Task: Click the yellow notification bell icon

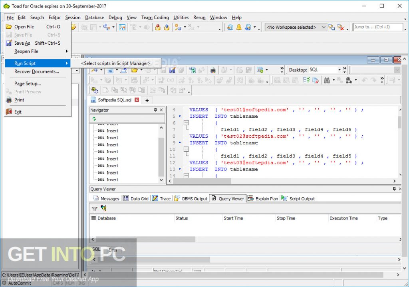Action: [x=239, y=27]
